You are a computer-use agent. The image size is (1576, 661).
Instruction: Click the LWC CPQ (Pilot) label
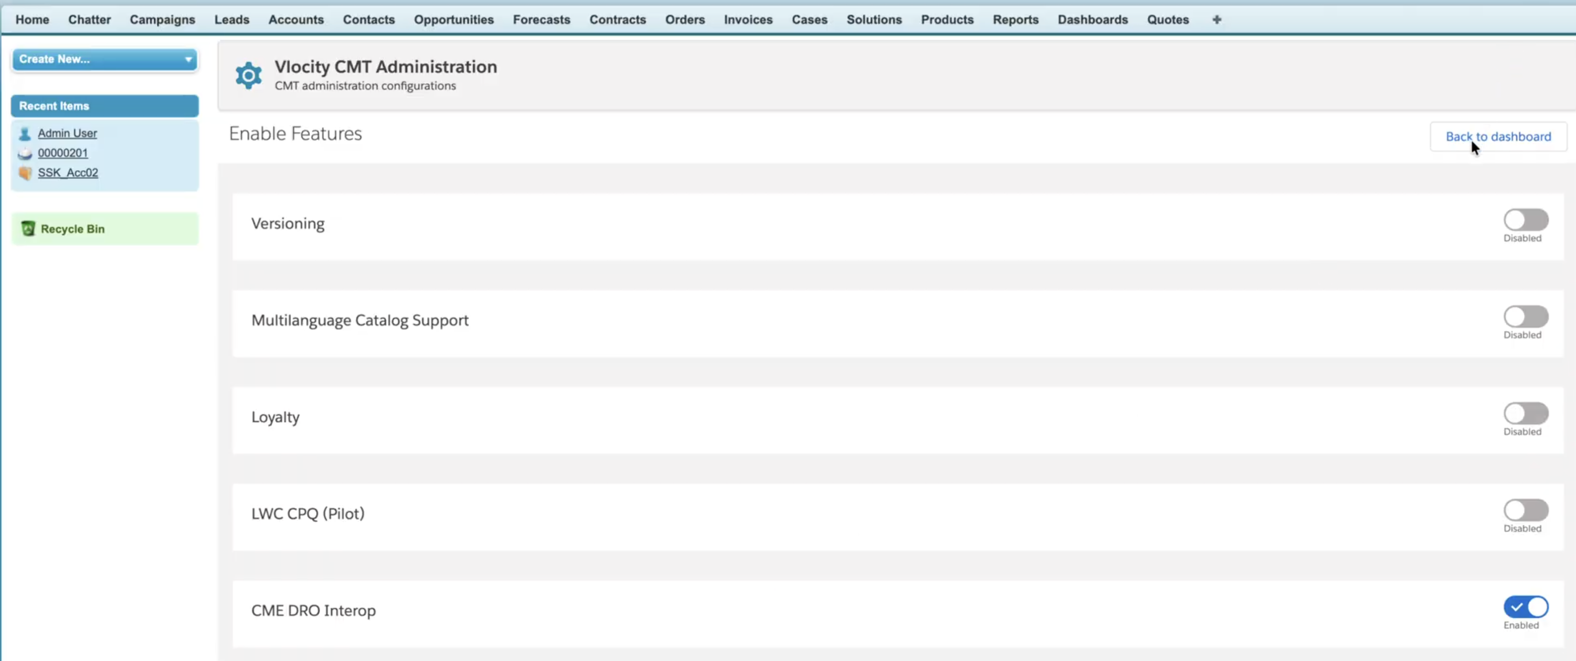point(308,514)
